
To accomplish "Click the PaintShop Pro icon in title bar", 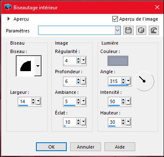I will point(8,7).
